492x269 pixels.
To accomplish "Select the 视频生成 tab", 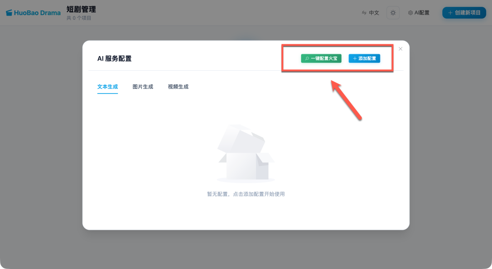I will (177, 86).
